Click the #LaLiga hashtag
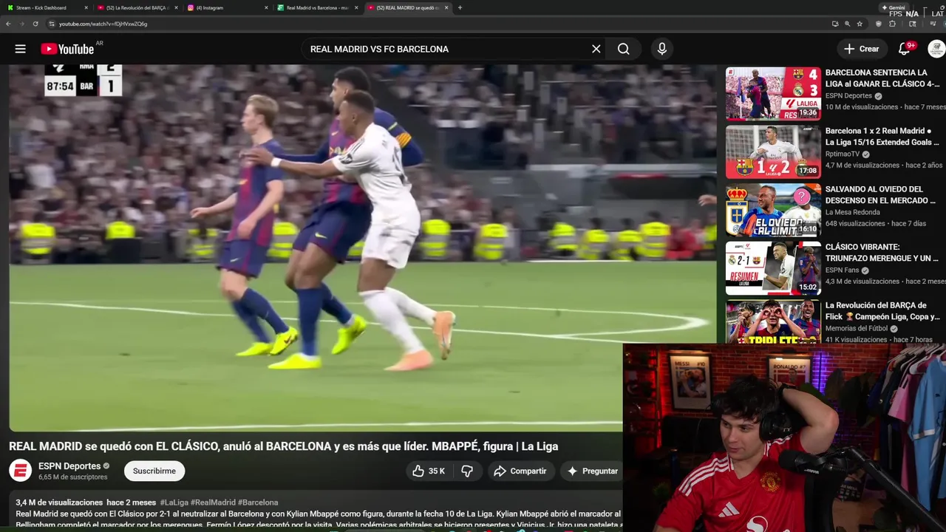 (174, 502)
